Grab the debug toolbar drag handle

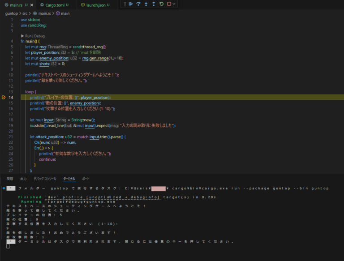tap(124, 4)
